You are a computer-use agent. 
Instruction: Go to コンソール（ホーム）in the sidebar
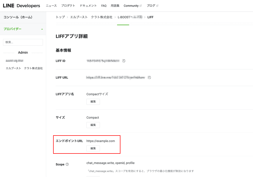(18, 17)
